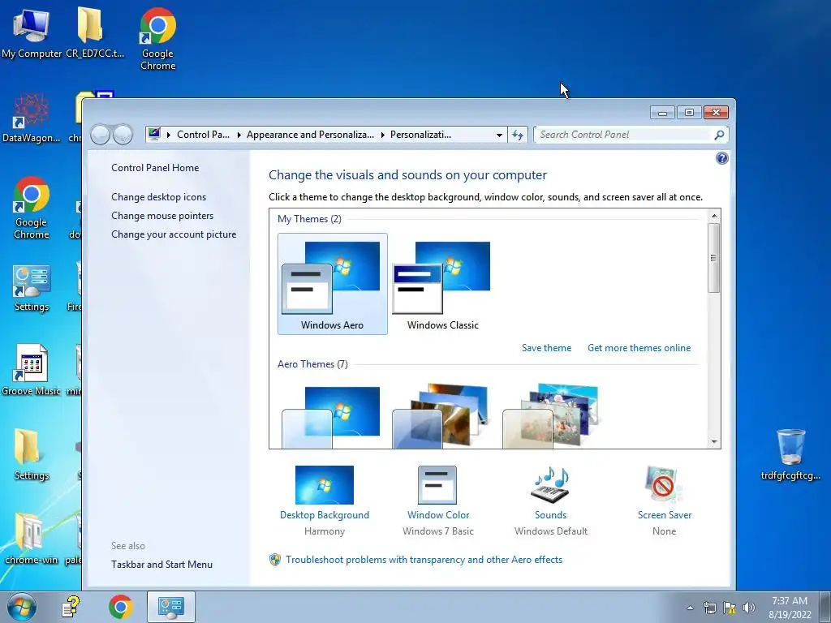The width and height of the screenshot is (831, 623).
Task: Click theme list scroll down arrow
Action: [x=714, y=442]
